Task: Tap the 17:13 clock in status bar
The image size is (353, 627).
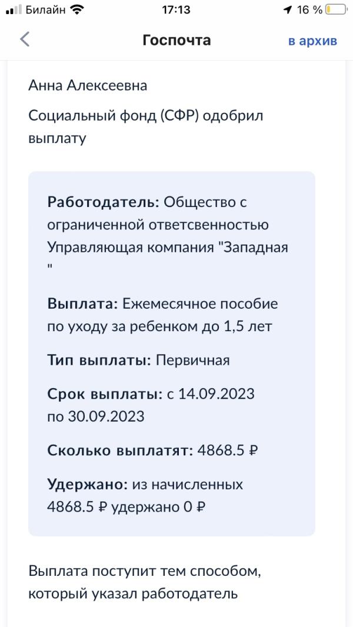Action: click(176, 10)
